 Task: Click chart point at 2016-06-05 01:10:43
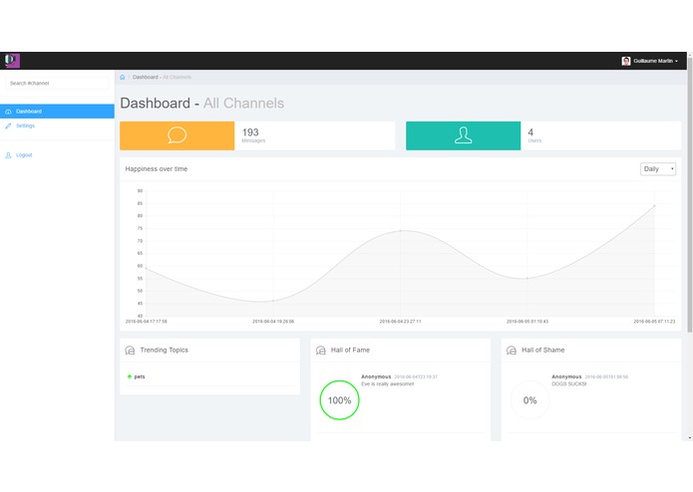[x=527, y=279]
